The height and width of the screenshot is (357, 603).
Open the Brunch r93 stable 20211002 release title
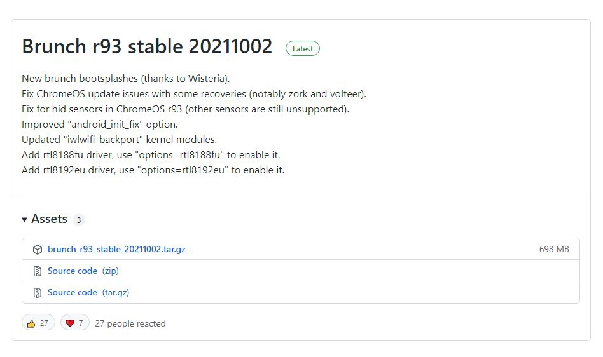click(147, 46)
